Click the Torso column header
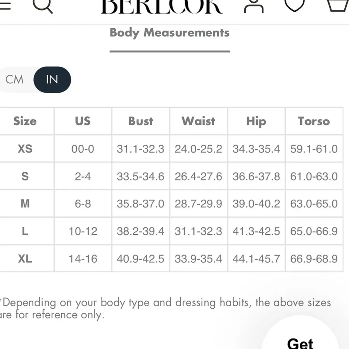The image size is (349, 349). [x=314, y=121]
